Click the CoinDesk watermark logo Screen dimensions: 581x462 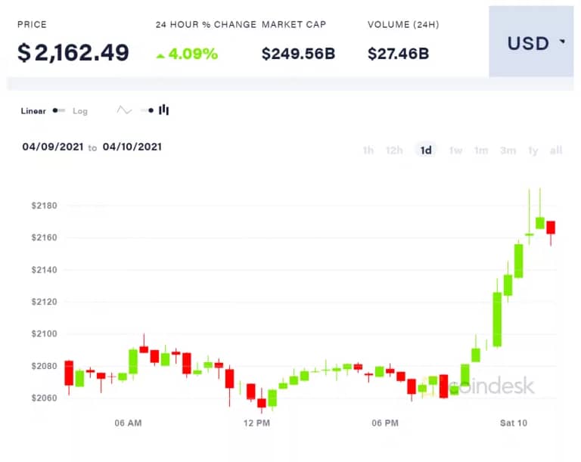[x=492, y=386]
